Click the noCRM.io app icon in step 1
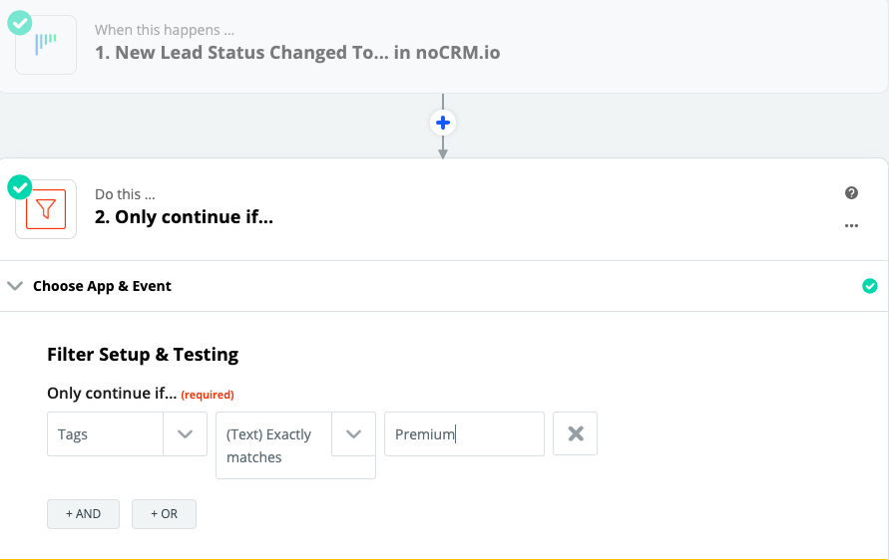Viewport: 889px width, 560px height. point(46,44)
